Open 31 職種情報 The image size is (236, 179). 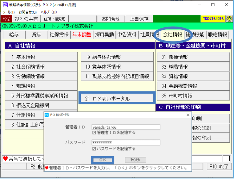coord(194,57)
